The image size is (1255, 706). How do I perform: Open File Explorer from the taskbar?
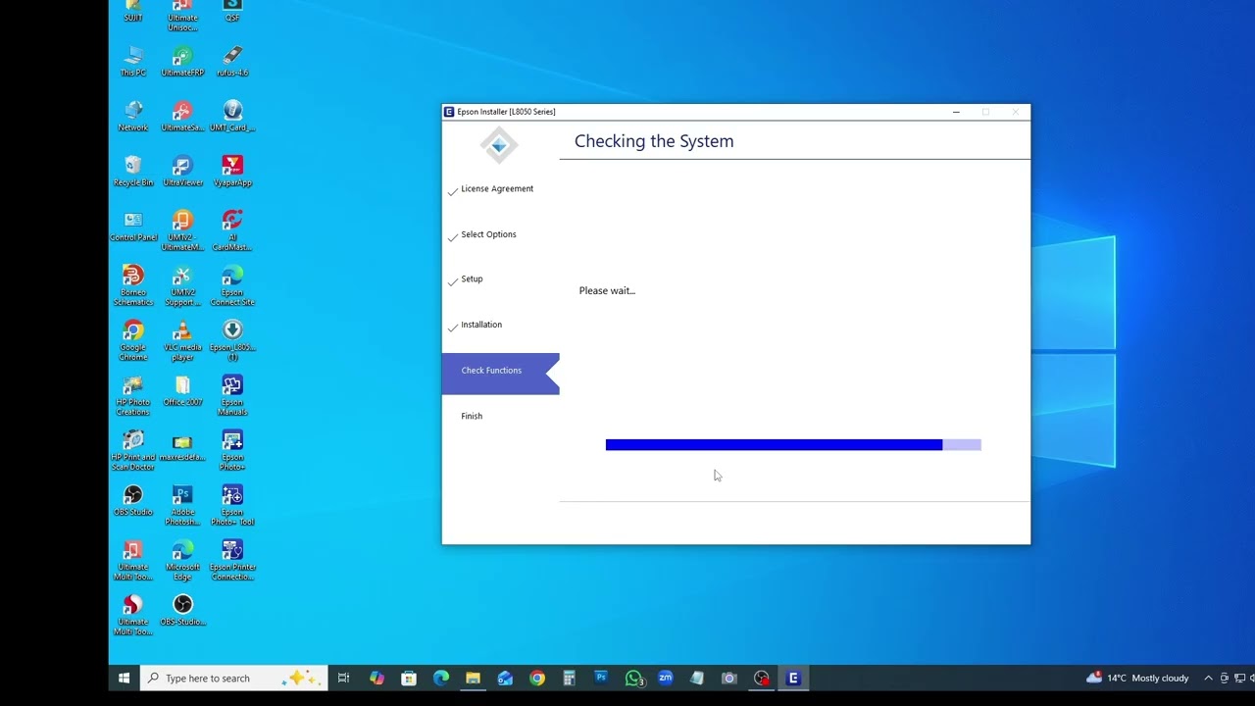[x=473, y=678]
